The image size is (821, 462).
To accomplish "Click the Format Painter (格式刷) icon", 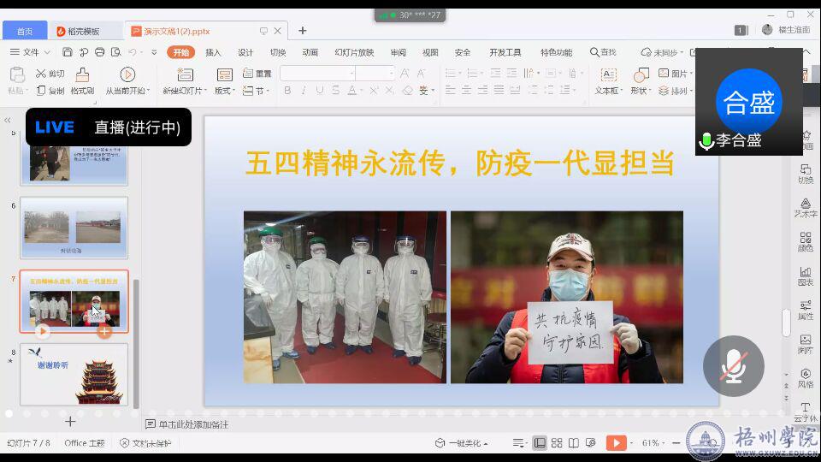I will click(82, 75).
